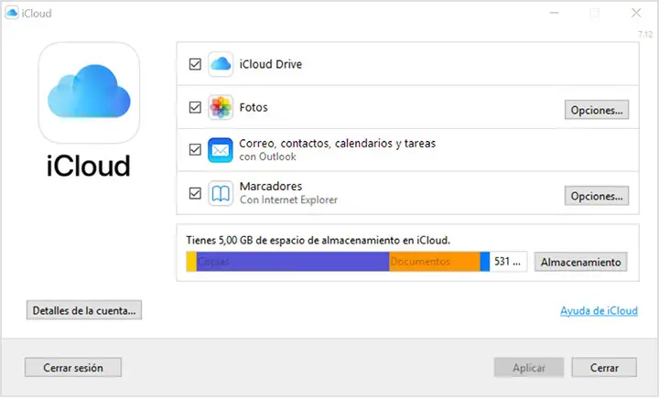Click the purple Copias storage segment
The width and height of the screenshot is (659, 399).
coord(293,262)
